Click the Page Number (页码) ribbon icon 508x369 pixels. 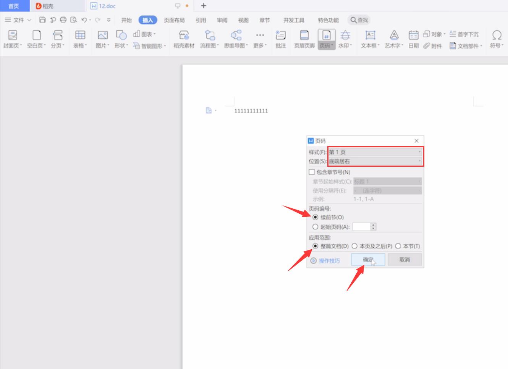coord(327,36)
